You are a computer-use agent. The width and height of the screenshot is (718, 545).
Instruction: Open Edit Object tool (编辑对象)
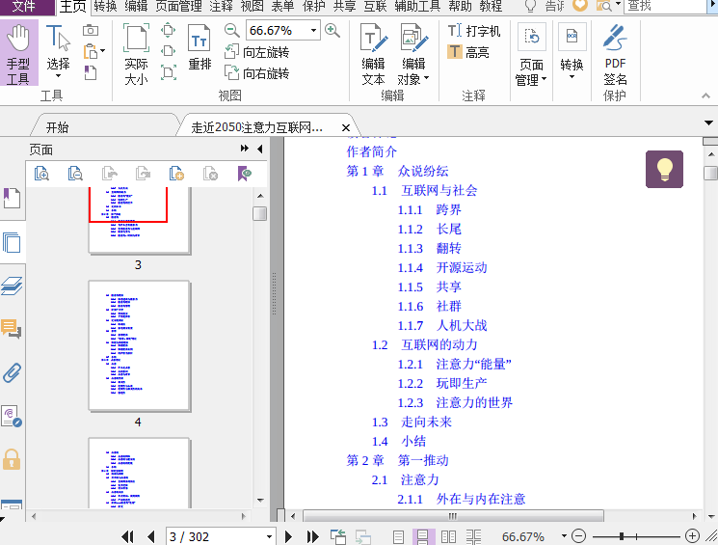(x=413, y=55)
